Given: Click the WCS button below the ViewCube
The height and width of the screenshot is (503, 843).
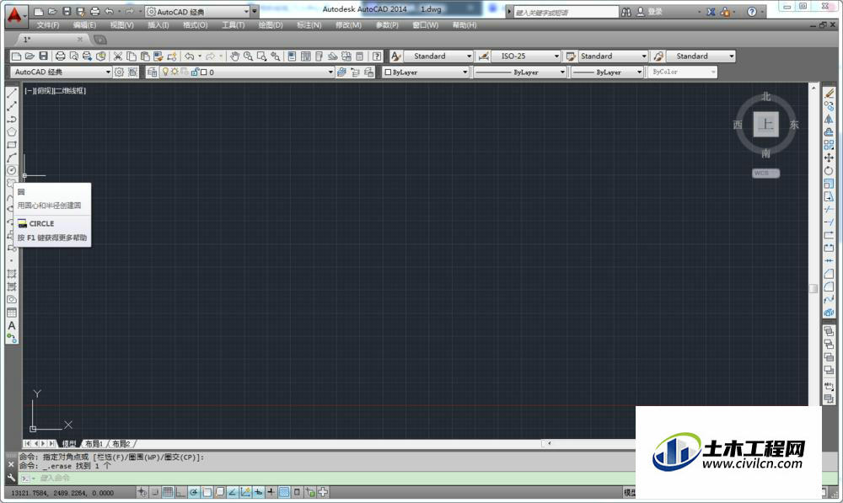Looking at the screenshot, I should 765,173.
